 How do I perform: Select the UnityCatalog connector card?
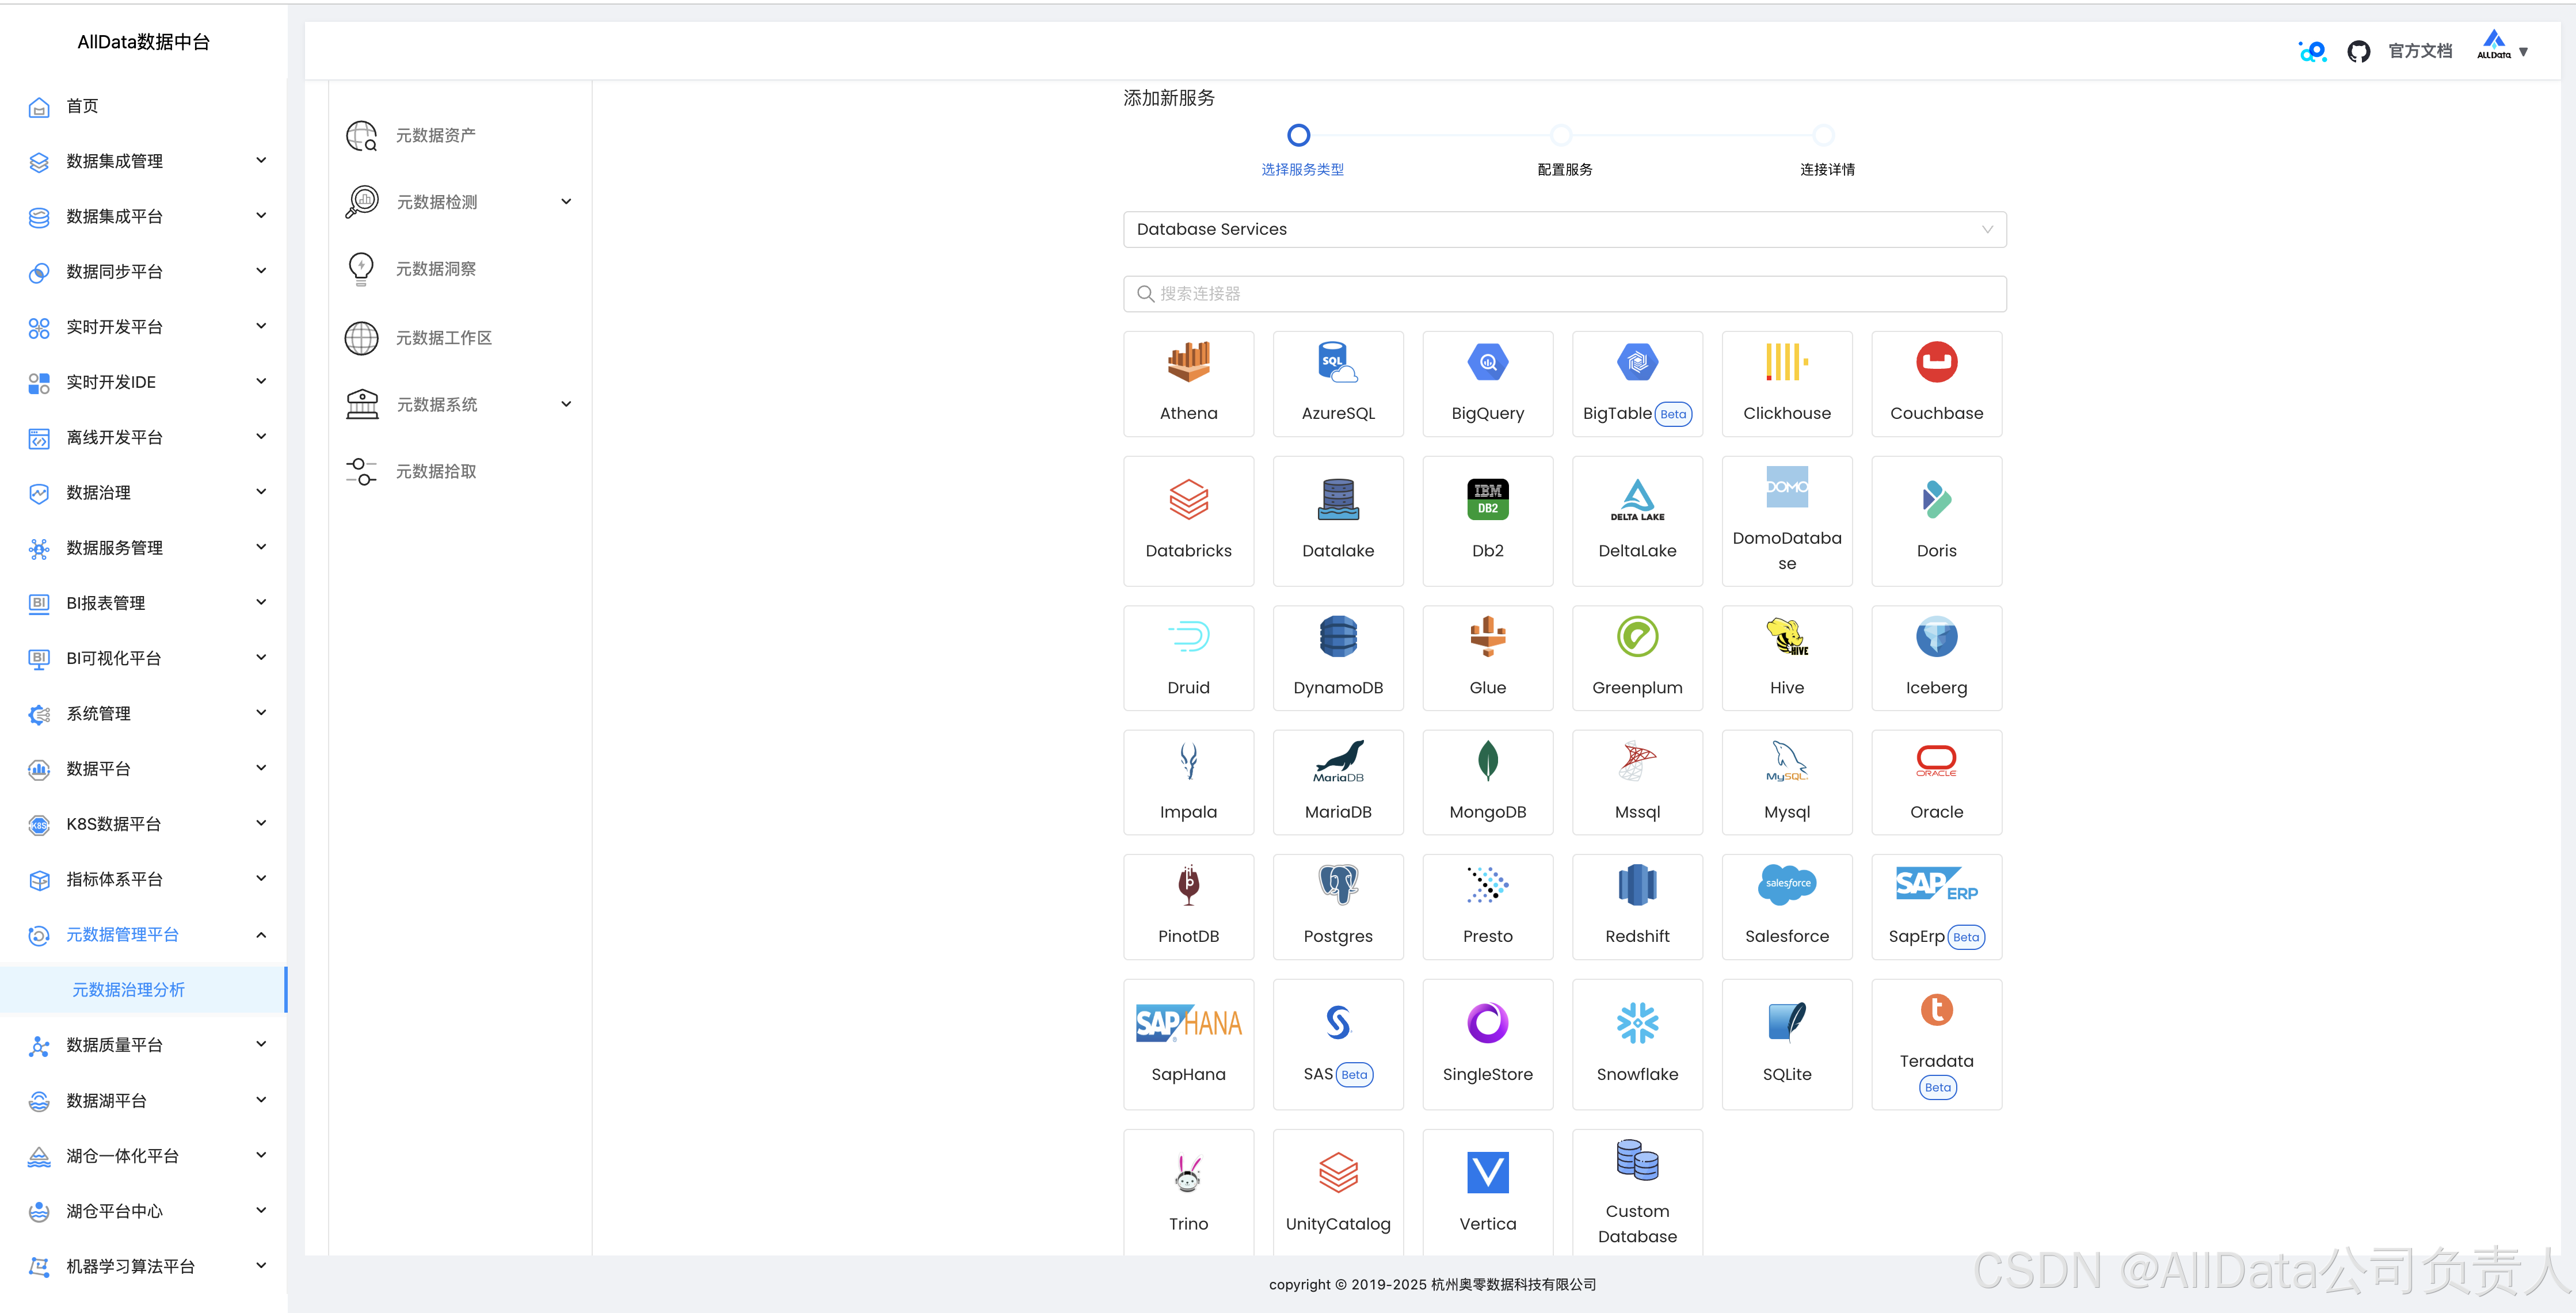click(x=1337, y=1192)
